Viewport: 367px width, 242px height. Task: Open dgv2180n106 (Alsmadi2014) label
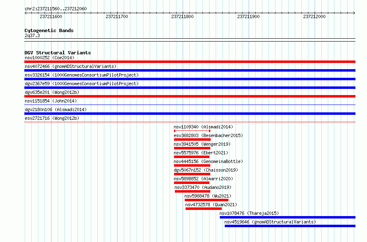tap(56, 109)
